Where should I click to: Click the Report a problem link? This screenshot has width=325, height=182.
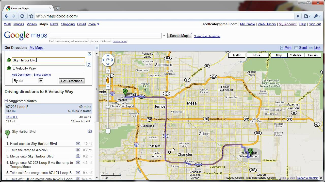[x=308, y=178]
